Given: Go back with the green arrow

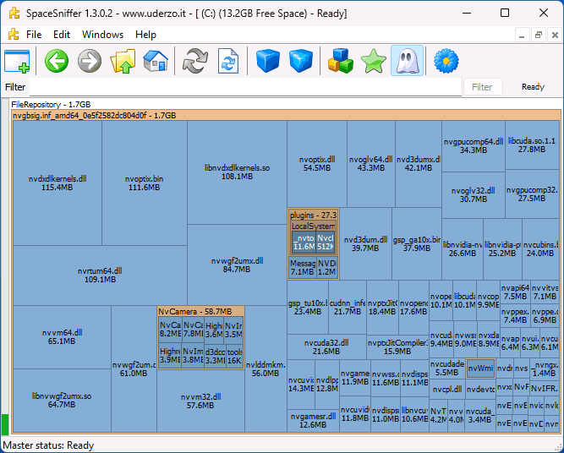Looking at the screenshot, I should point(57,62).
